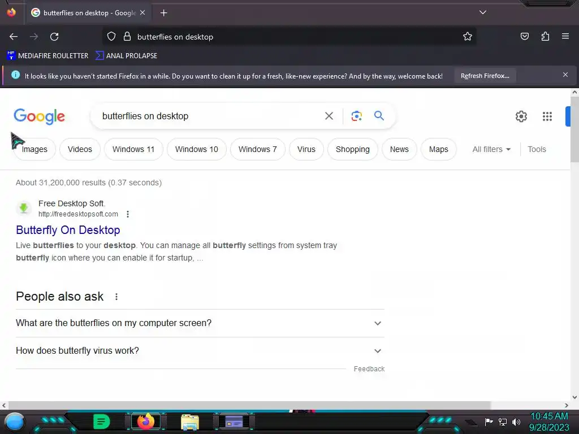Expand 'How does butterfly virus work?'

[200, 350]
